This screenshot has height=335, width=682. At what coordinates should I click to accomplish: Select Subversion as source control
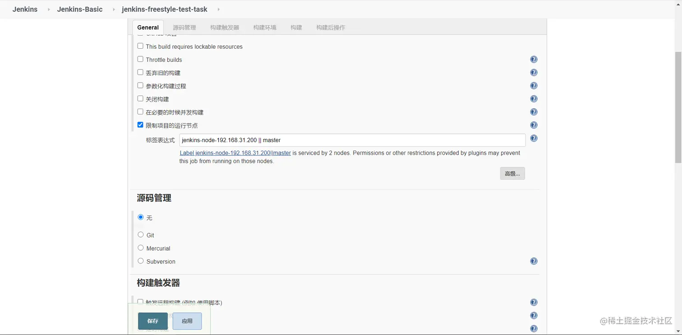141,261
